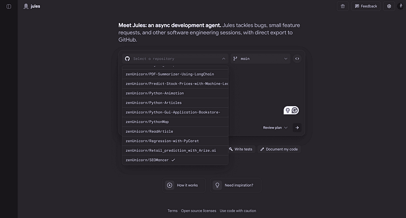Viewport: 406px width, 218px height.
Task: Open settings gear icon
Action: click(x=389, y=6)
